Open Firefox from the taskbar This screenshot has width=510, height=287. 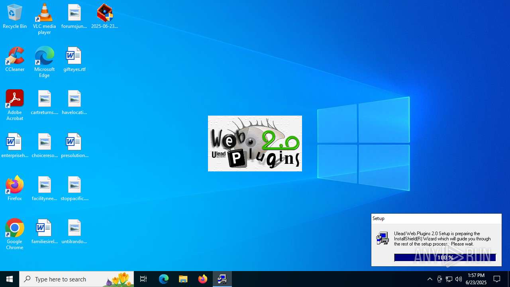click(x=203, y=279)
